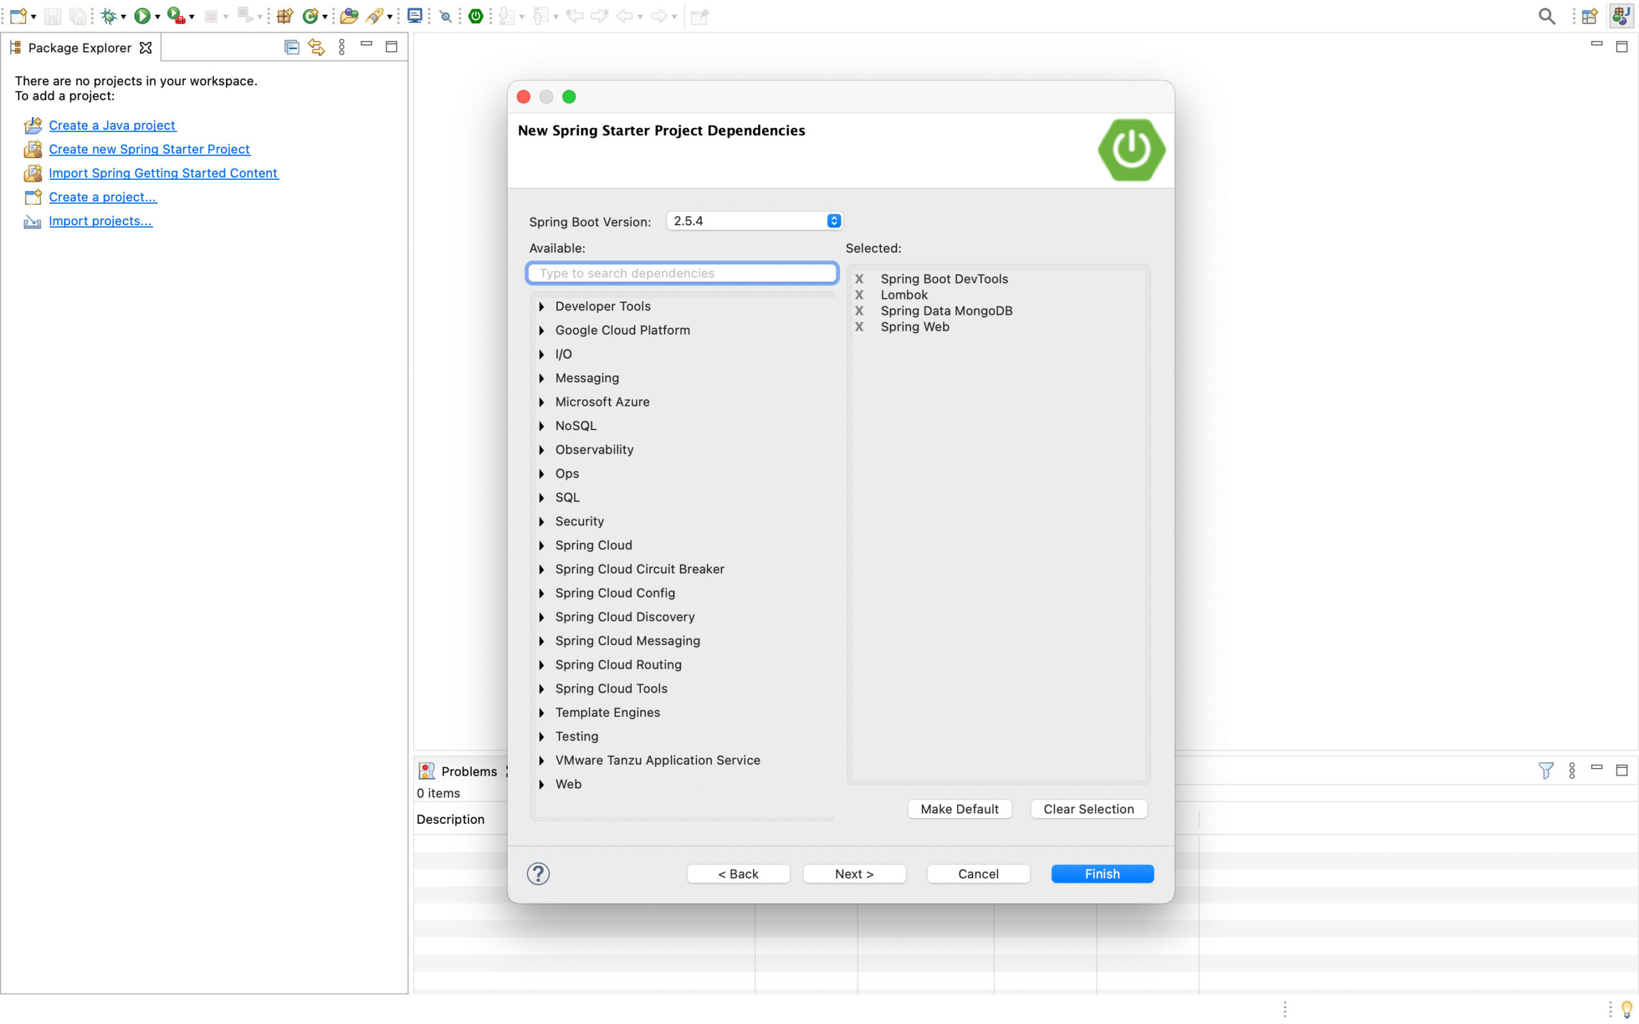Expand the Observability category

(x=542, y=450)
